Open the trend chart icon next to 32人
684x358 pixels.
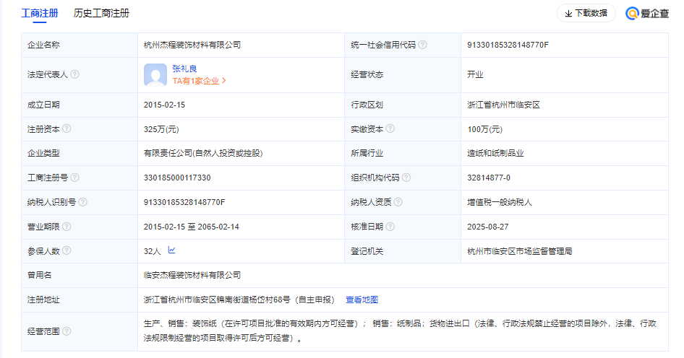coord(171,250)
